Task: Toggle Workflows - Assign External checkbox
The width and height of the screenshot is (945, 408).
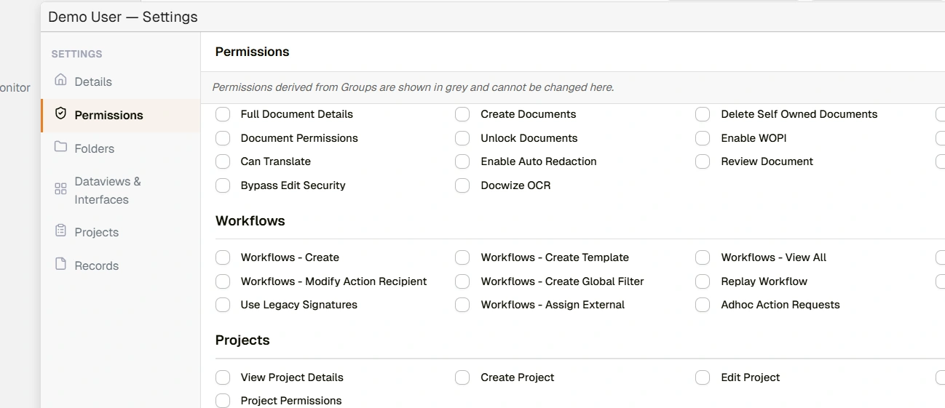Action: 462,305
